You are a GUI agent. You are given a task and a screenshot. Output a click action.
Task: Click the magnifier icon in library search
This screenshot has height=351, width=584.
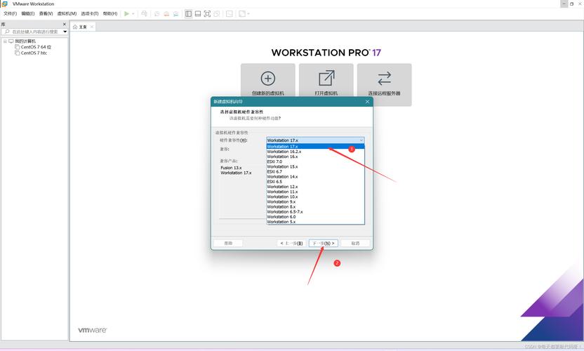[x=7, y=32]
